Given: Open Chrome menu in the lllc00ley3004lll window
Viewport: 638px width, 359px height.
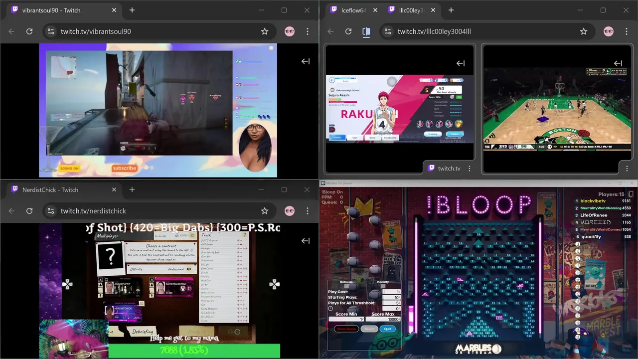Looking at the screenshot, I should point(627,31).
